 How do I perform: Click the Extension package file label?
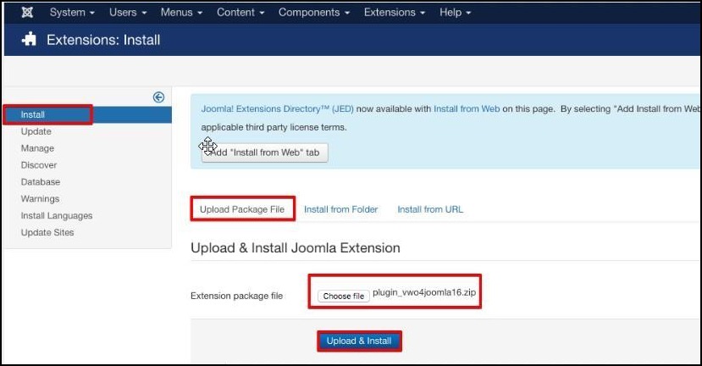click(236, 296)
